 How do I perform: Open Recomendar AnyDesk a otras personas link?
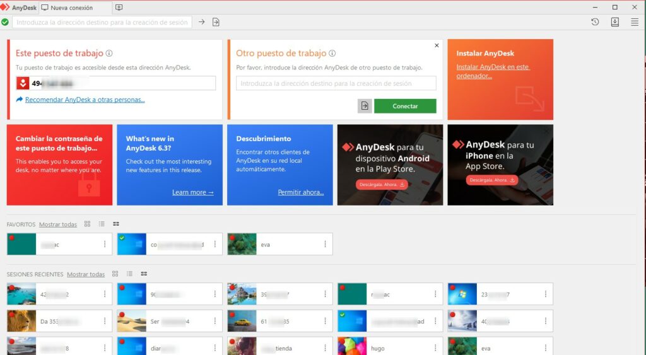(x=85, y=100)
